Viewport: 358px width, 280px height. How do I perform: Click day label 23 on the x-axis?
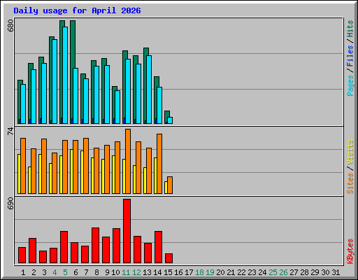252,272
